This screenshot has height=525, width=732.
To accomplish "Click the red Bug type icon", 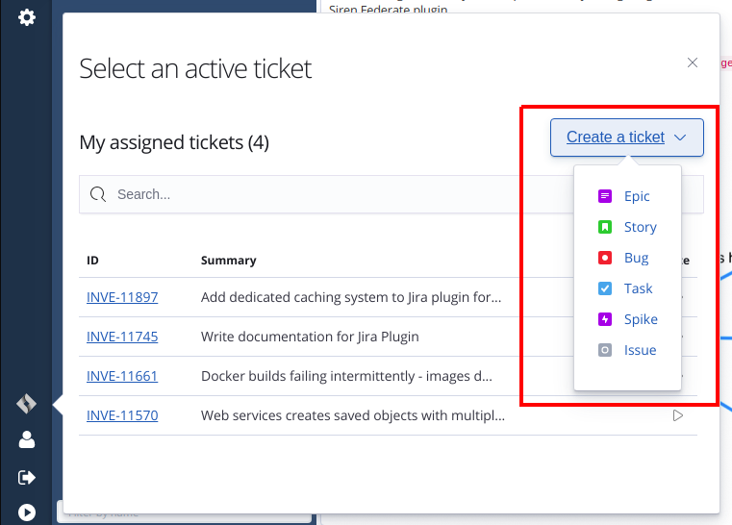I will coord(605,258).
